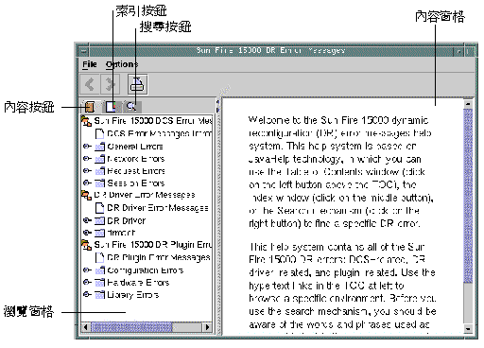The image size is (484, 348).
Task: Open DR Driver Error Messages page icon
Action: coord(99,208)
